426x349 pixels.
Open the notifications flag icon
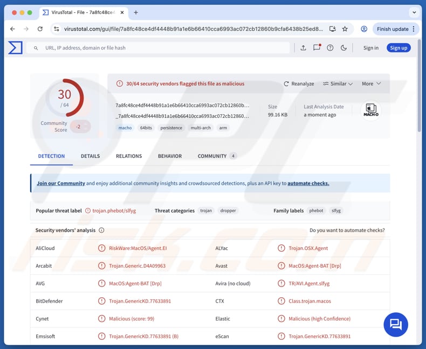click(317, 48)
